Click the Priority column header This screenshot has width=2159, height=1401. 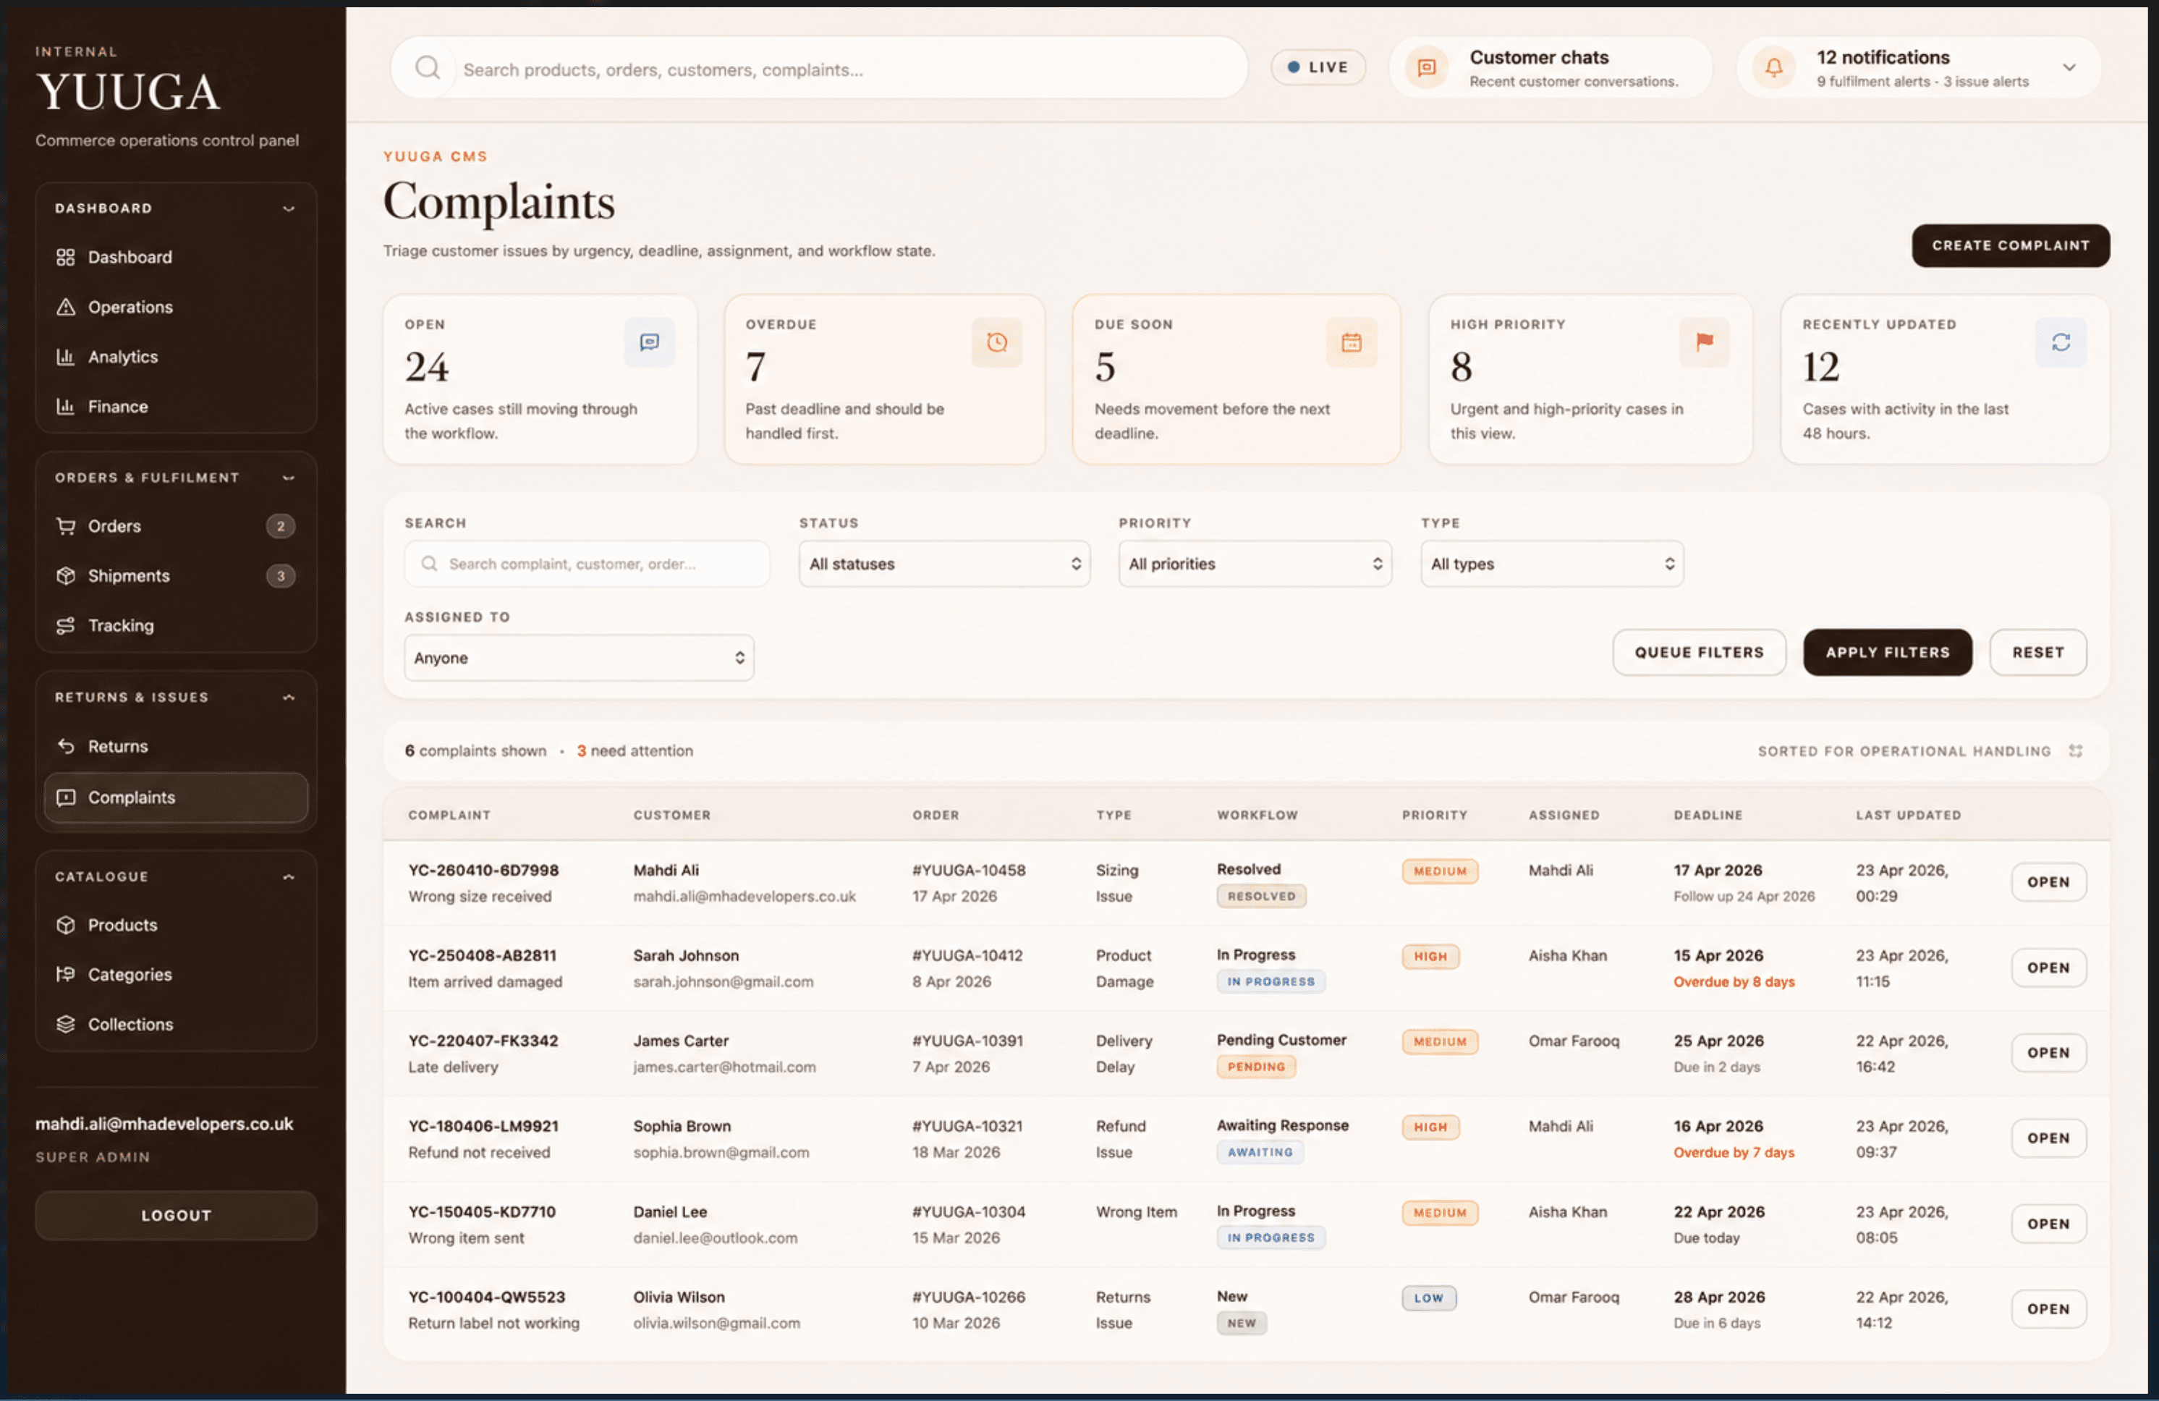pyautogui.click(x=1434, y=816)
